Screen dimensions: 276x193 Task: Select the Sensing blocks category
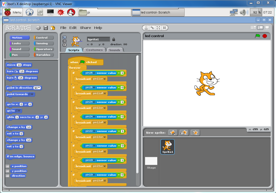point(44,43)
